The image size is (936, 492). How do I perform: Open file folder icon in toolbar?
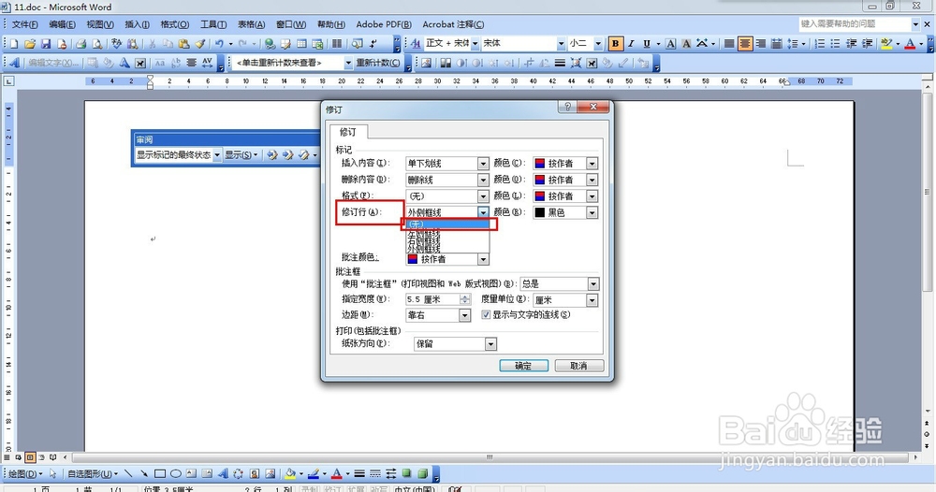[29, 44]
